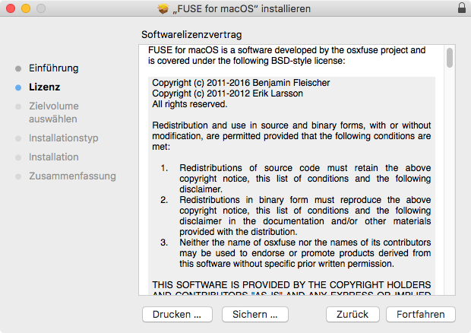Click the Installation step in sidebar
This screenshot has height=333, width=471.
coord(53,157)
